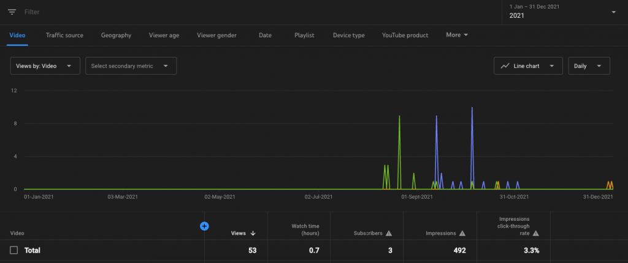
Task: Click the tallest blue peak on the chart
Action: (472, 109)
